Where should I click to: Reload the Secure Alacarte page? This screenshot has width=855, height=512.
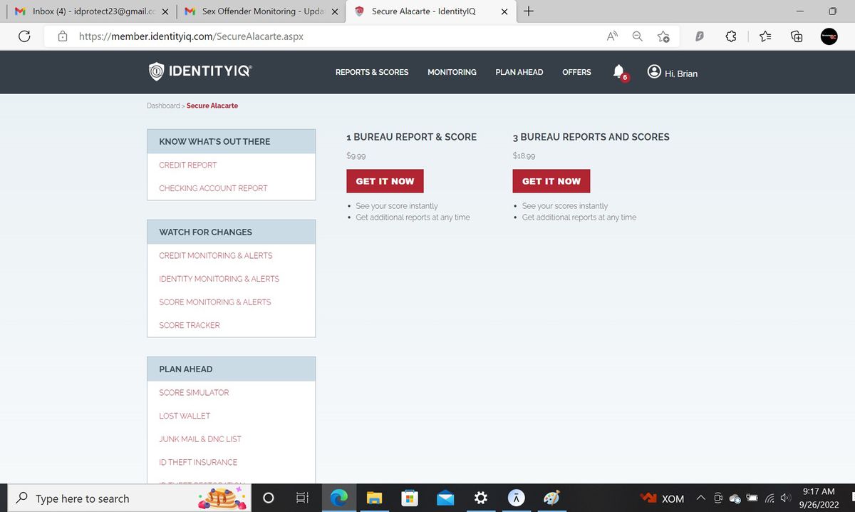click(x=24, y=36)
